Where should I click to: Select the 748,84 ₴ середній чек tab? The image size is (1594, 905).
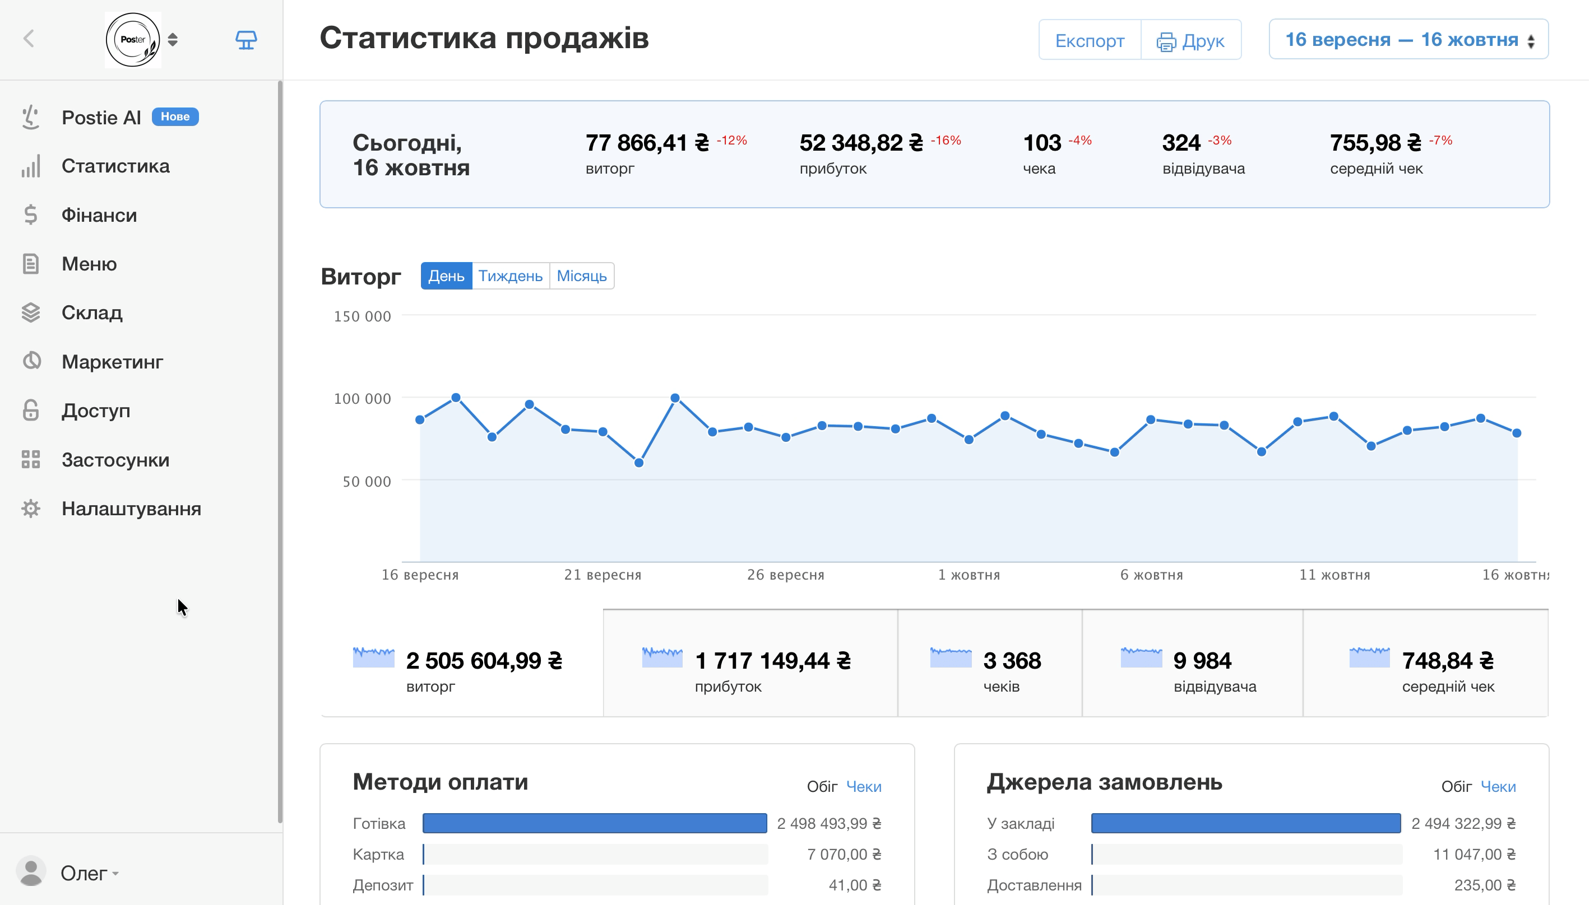pyautogui.click(x=1429, y=664)
